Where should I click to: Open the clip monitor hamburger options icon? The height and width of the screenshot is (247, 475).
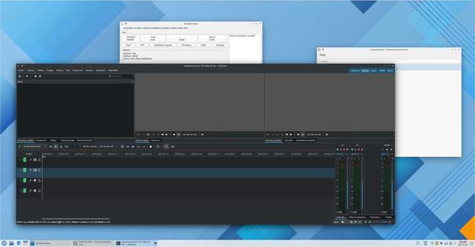coord(203,134)
